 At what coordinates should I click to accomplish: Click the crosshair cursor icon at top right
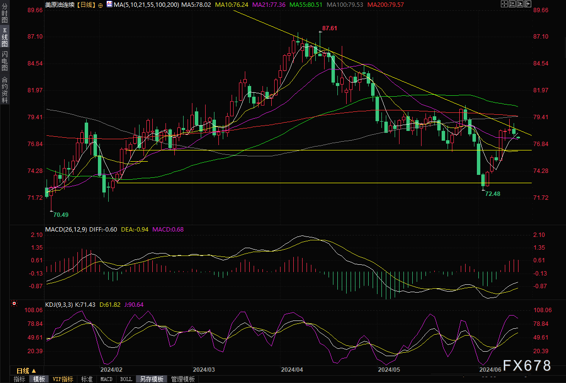[504, 4]
